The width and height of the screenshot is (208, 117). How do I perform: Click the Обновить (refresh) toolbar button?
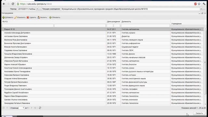click(x=55, y=17)
